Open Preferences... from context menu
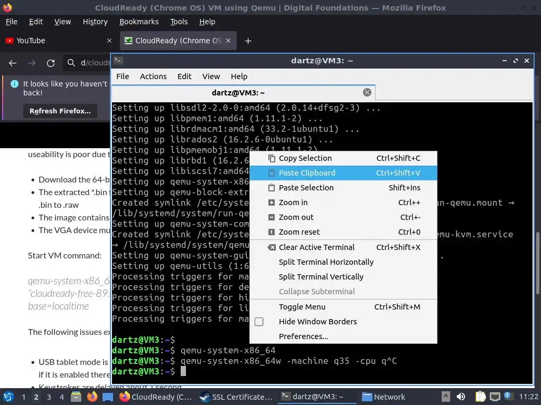541x405 pixels. 343,336
